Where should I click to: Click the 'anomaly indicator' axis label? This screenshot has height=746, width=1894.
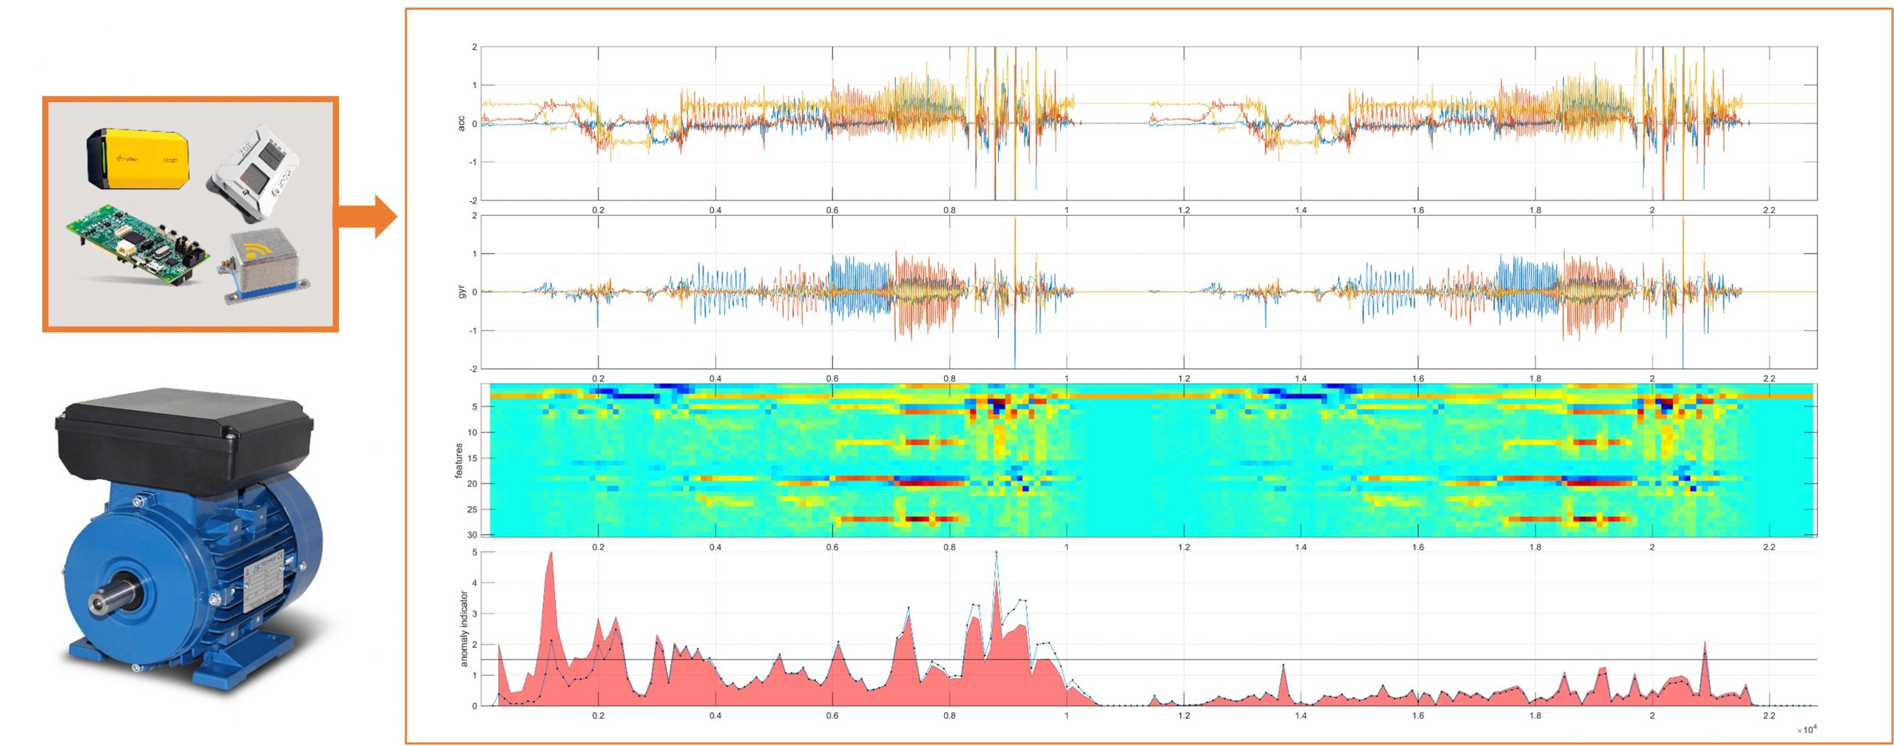(x=464, y=628)
